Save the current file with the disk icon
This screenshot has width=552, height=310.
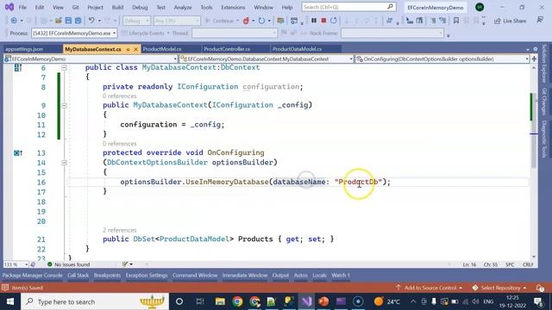[x=68, y=21]
